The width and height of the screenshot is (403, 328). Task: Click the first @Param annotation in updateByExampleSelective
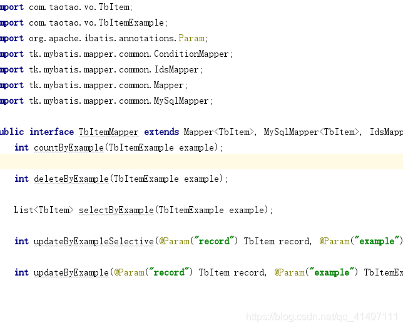pos(175,242)
